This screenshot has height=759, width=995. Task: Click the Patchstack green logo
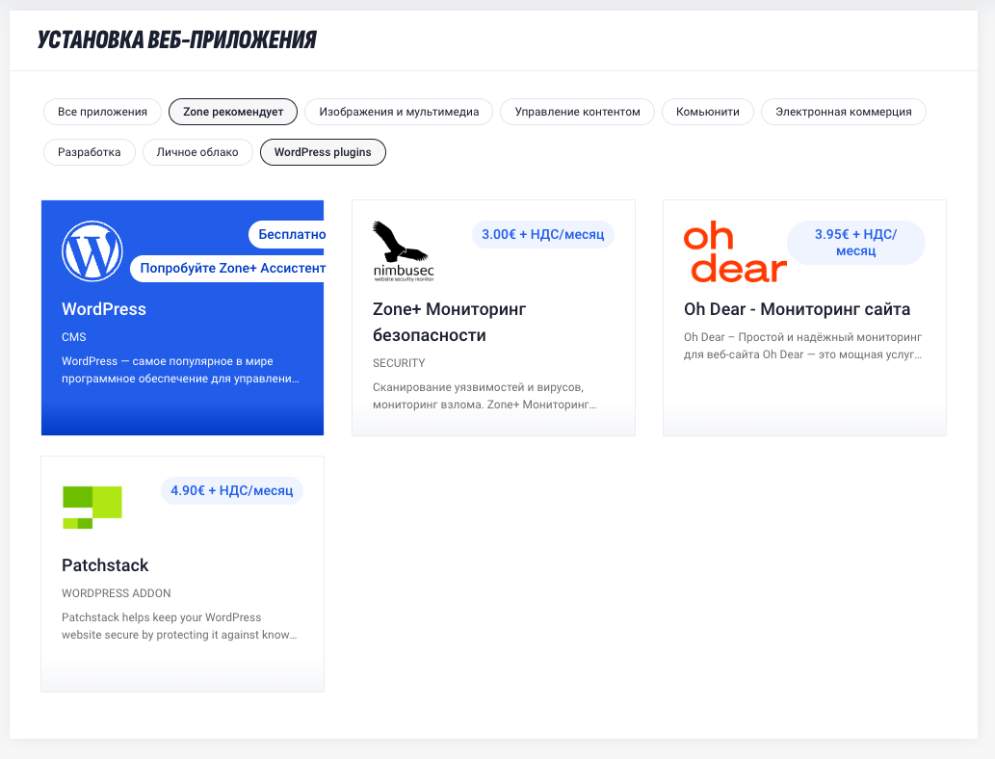[x=92, y=508]
